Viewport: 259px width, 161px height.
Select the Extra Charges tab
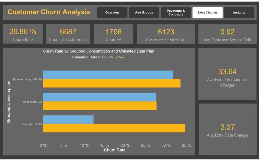(207, 13)
